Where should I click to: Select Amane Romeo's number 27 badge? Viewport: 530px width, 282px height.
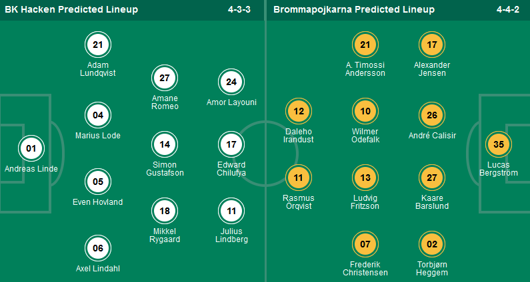(165, 78)
